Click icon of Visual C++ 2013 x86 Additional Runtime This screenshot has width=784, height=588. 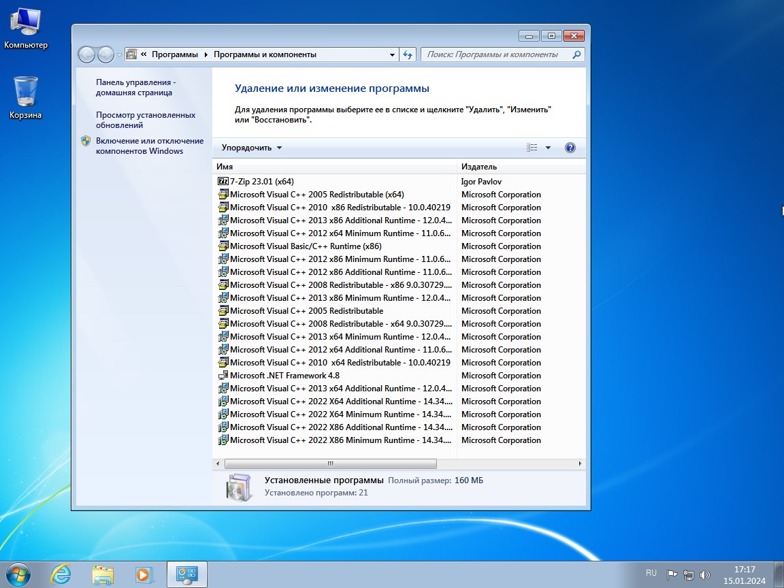223,220
